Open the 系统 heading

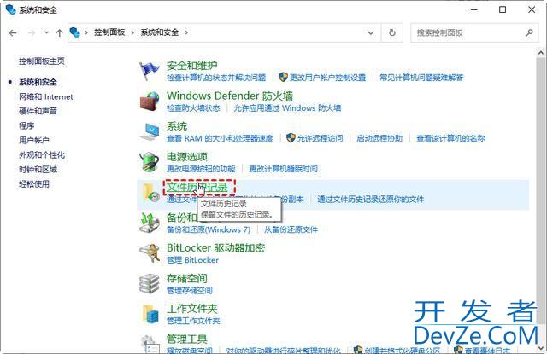pyautogui.click(x=177, y=126)
